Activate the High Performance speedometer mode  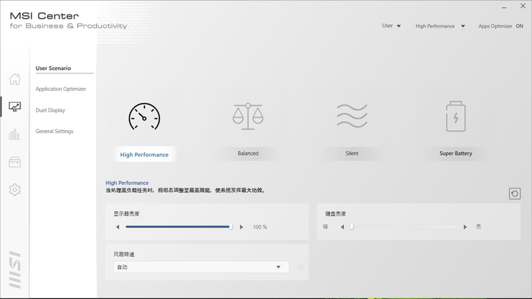144,116
